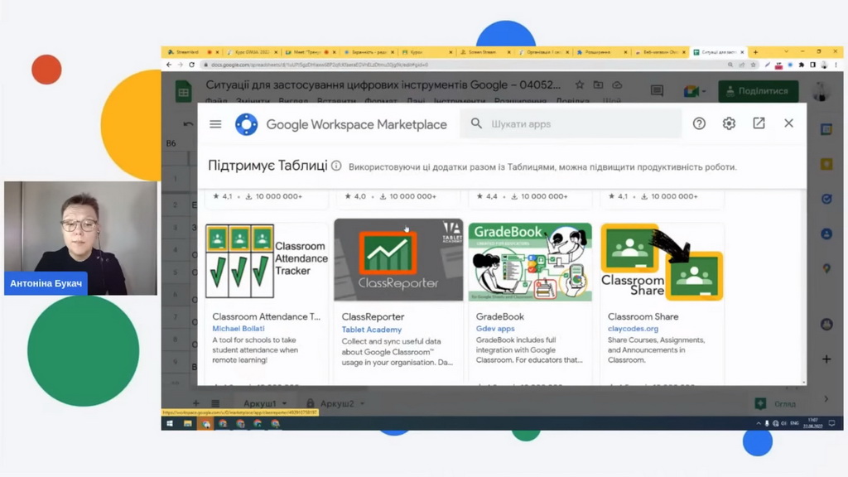
Task: Click the magnifier icon in Marketplace search
Action: click(476, 123)
